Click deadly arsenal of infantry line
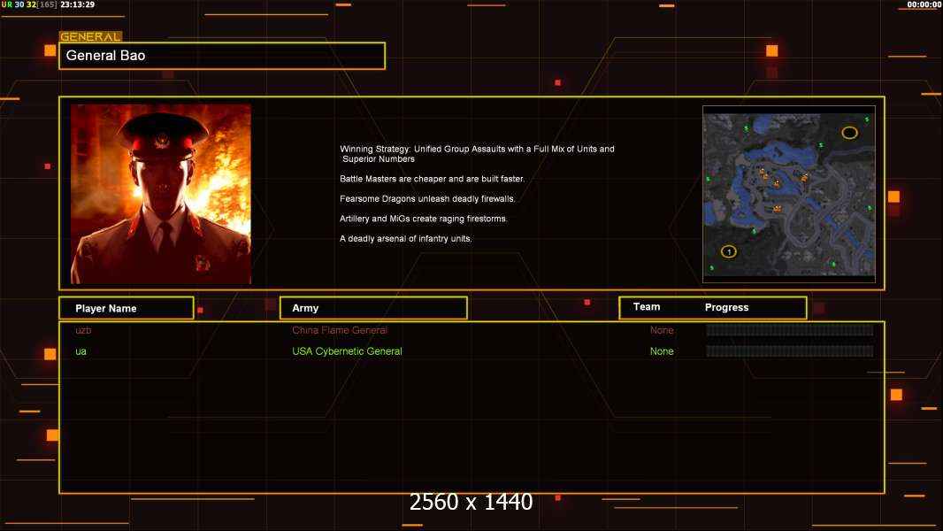This screenshot has height=531, width=943. (405, 238)
